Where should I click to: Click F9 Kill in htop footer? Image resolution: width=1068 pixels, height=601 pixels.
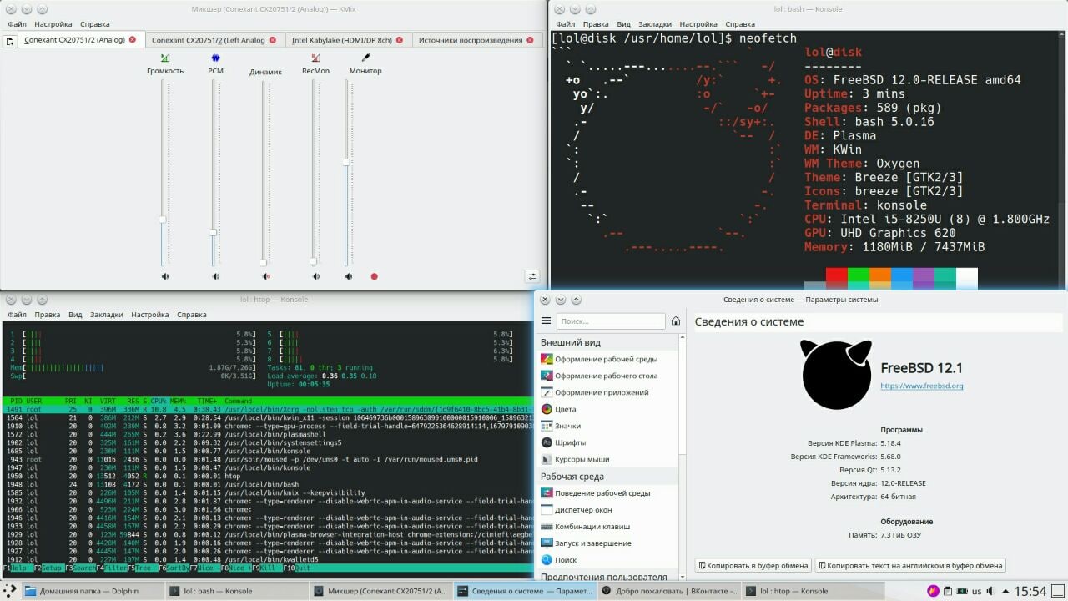[x=269, y=568]
